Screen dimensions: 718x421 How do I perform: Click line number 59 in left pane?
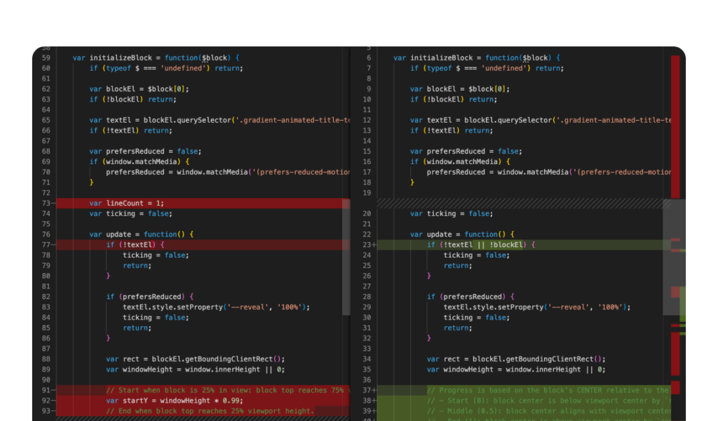pyautogui.click(x=46, y=58)
